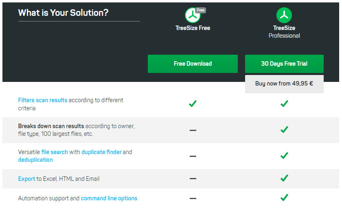
Task: Click the Professional checkmark for Versatile file search
Action: 284,155
